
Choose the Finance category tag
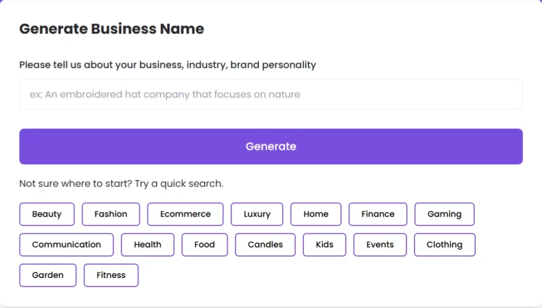tap(377, 214)
